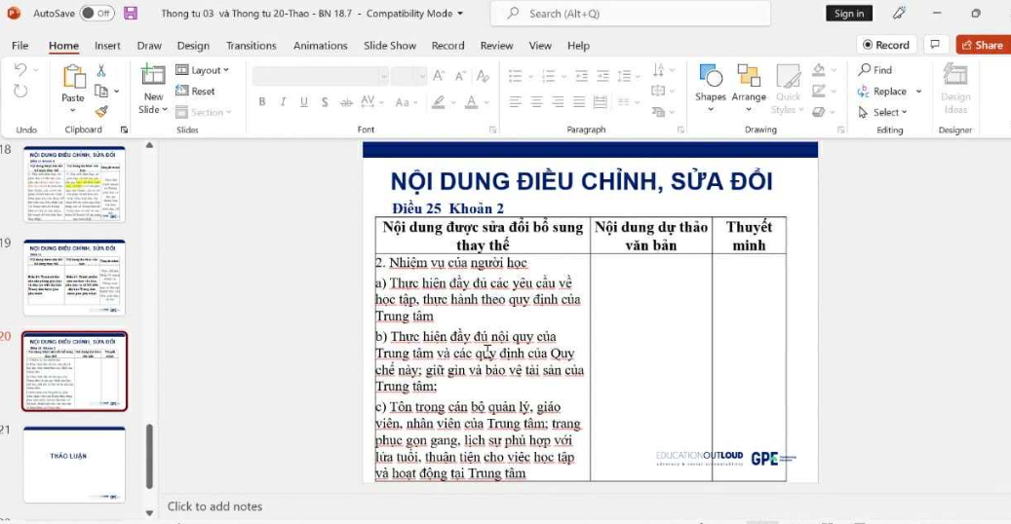The width and height of the screenshot is (1011, 524).
Task: Click the Sign in button
Action: coord(849,14)
